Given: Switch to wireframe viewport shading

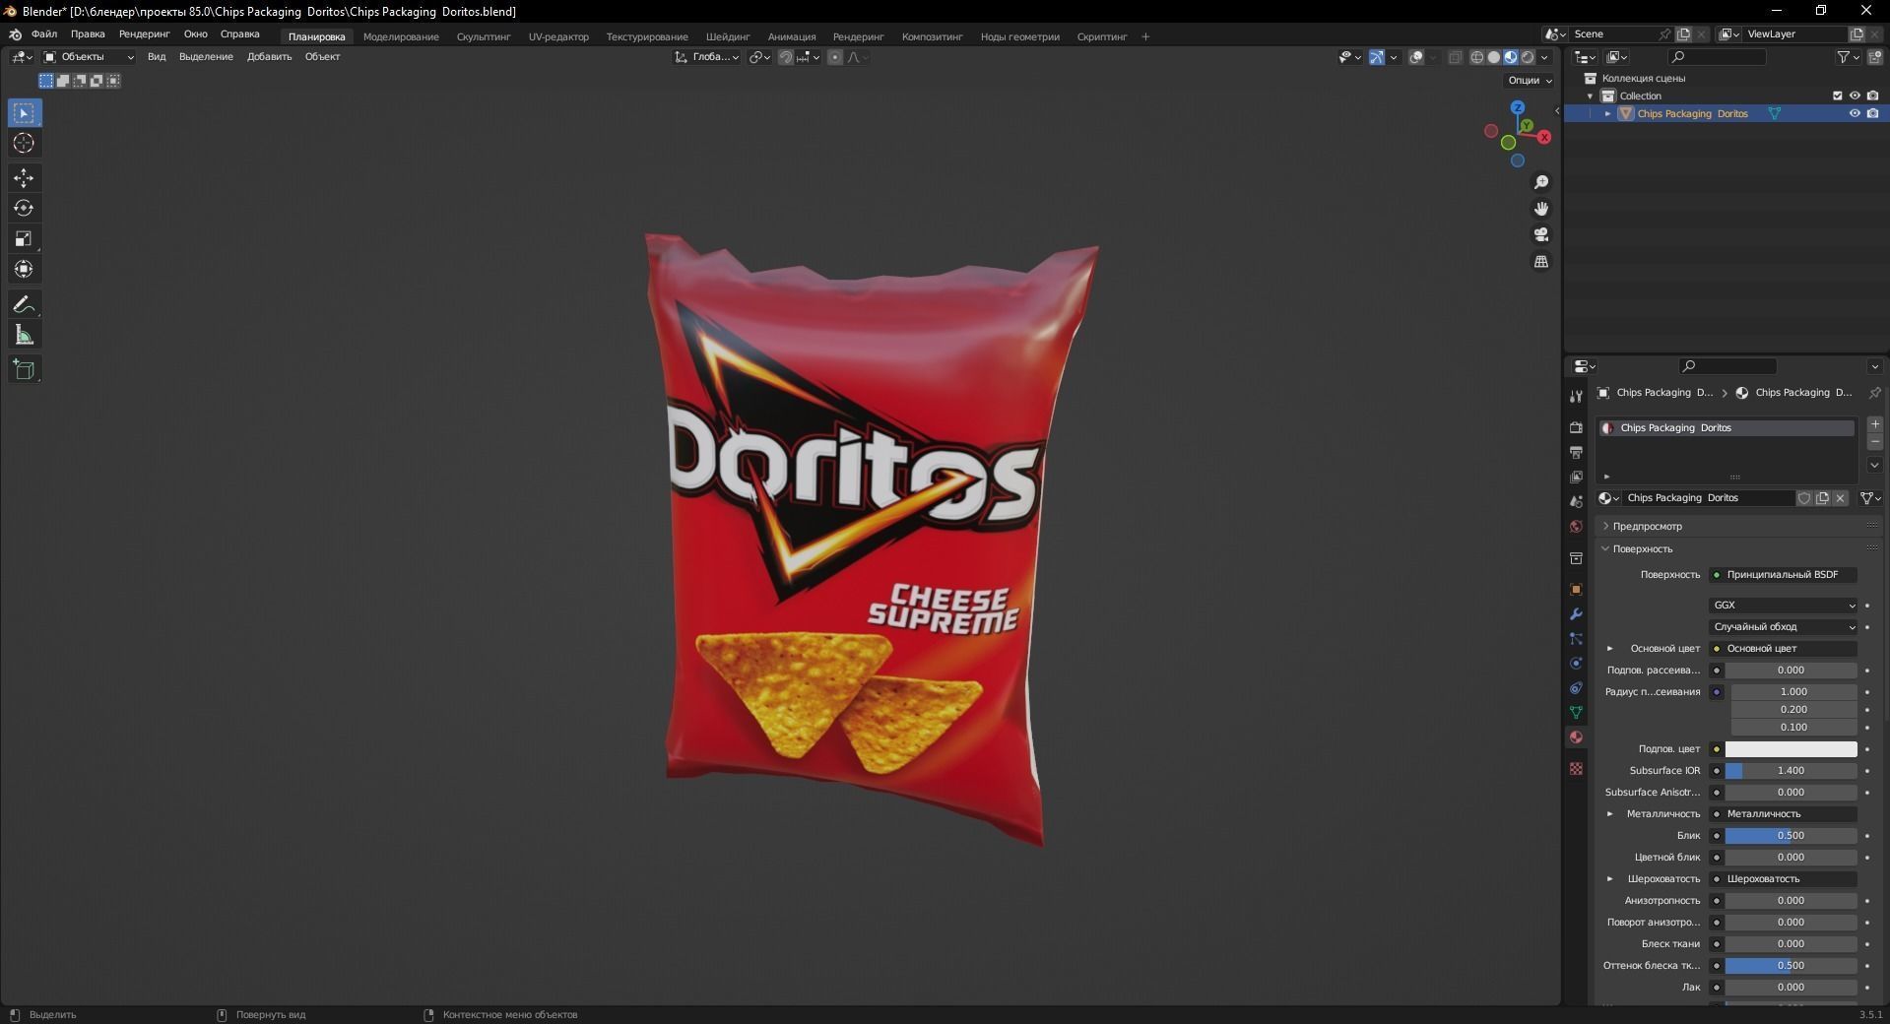Looking at the screenshot, I should (x=1476, y=57).
